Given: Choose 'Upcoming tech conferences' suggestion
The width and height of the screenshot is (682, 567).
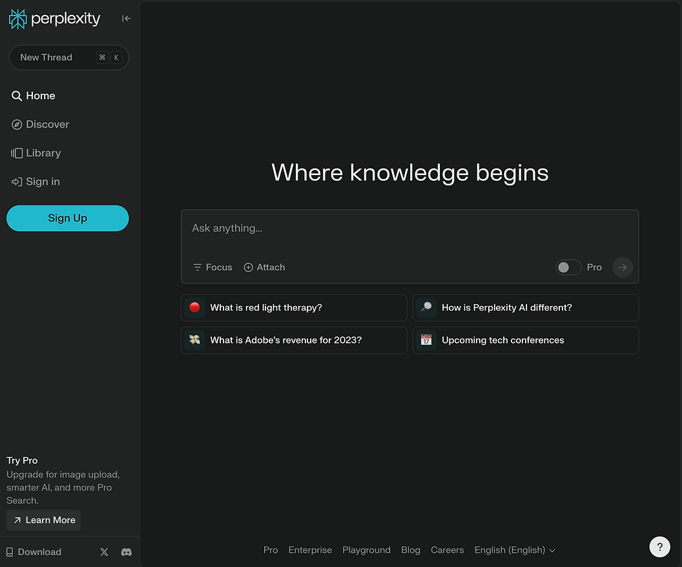Looking at the screenshot, I should tap(526, 340).
